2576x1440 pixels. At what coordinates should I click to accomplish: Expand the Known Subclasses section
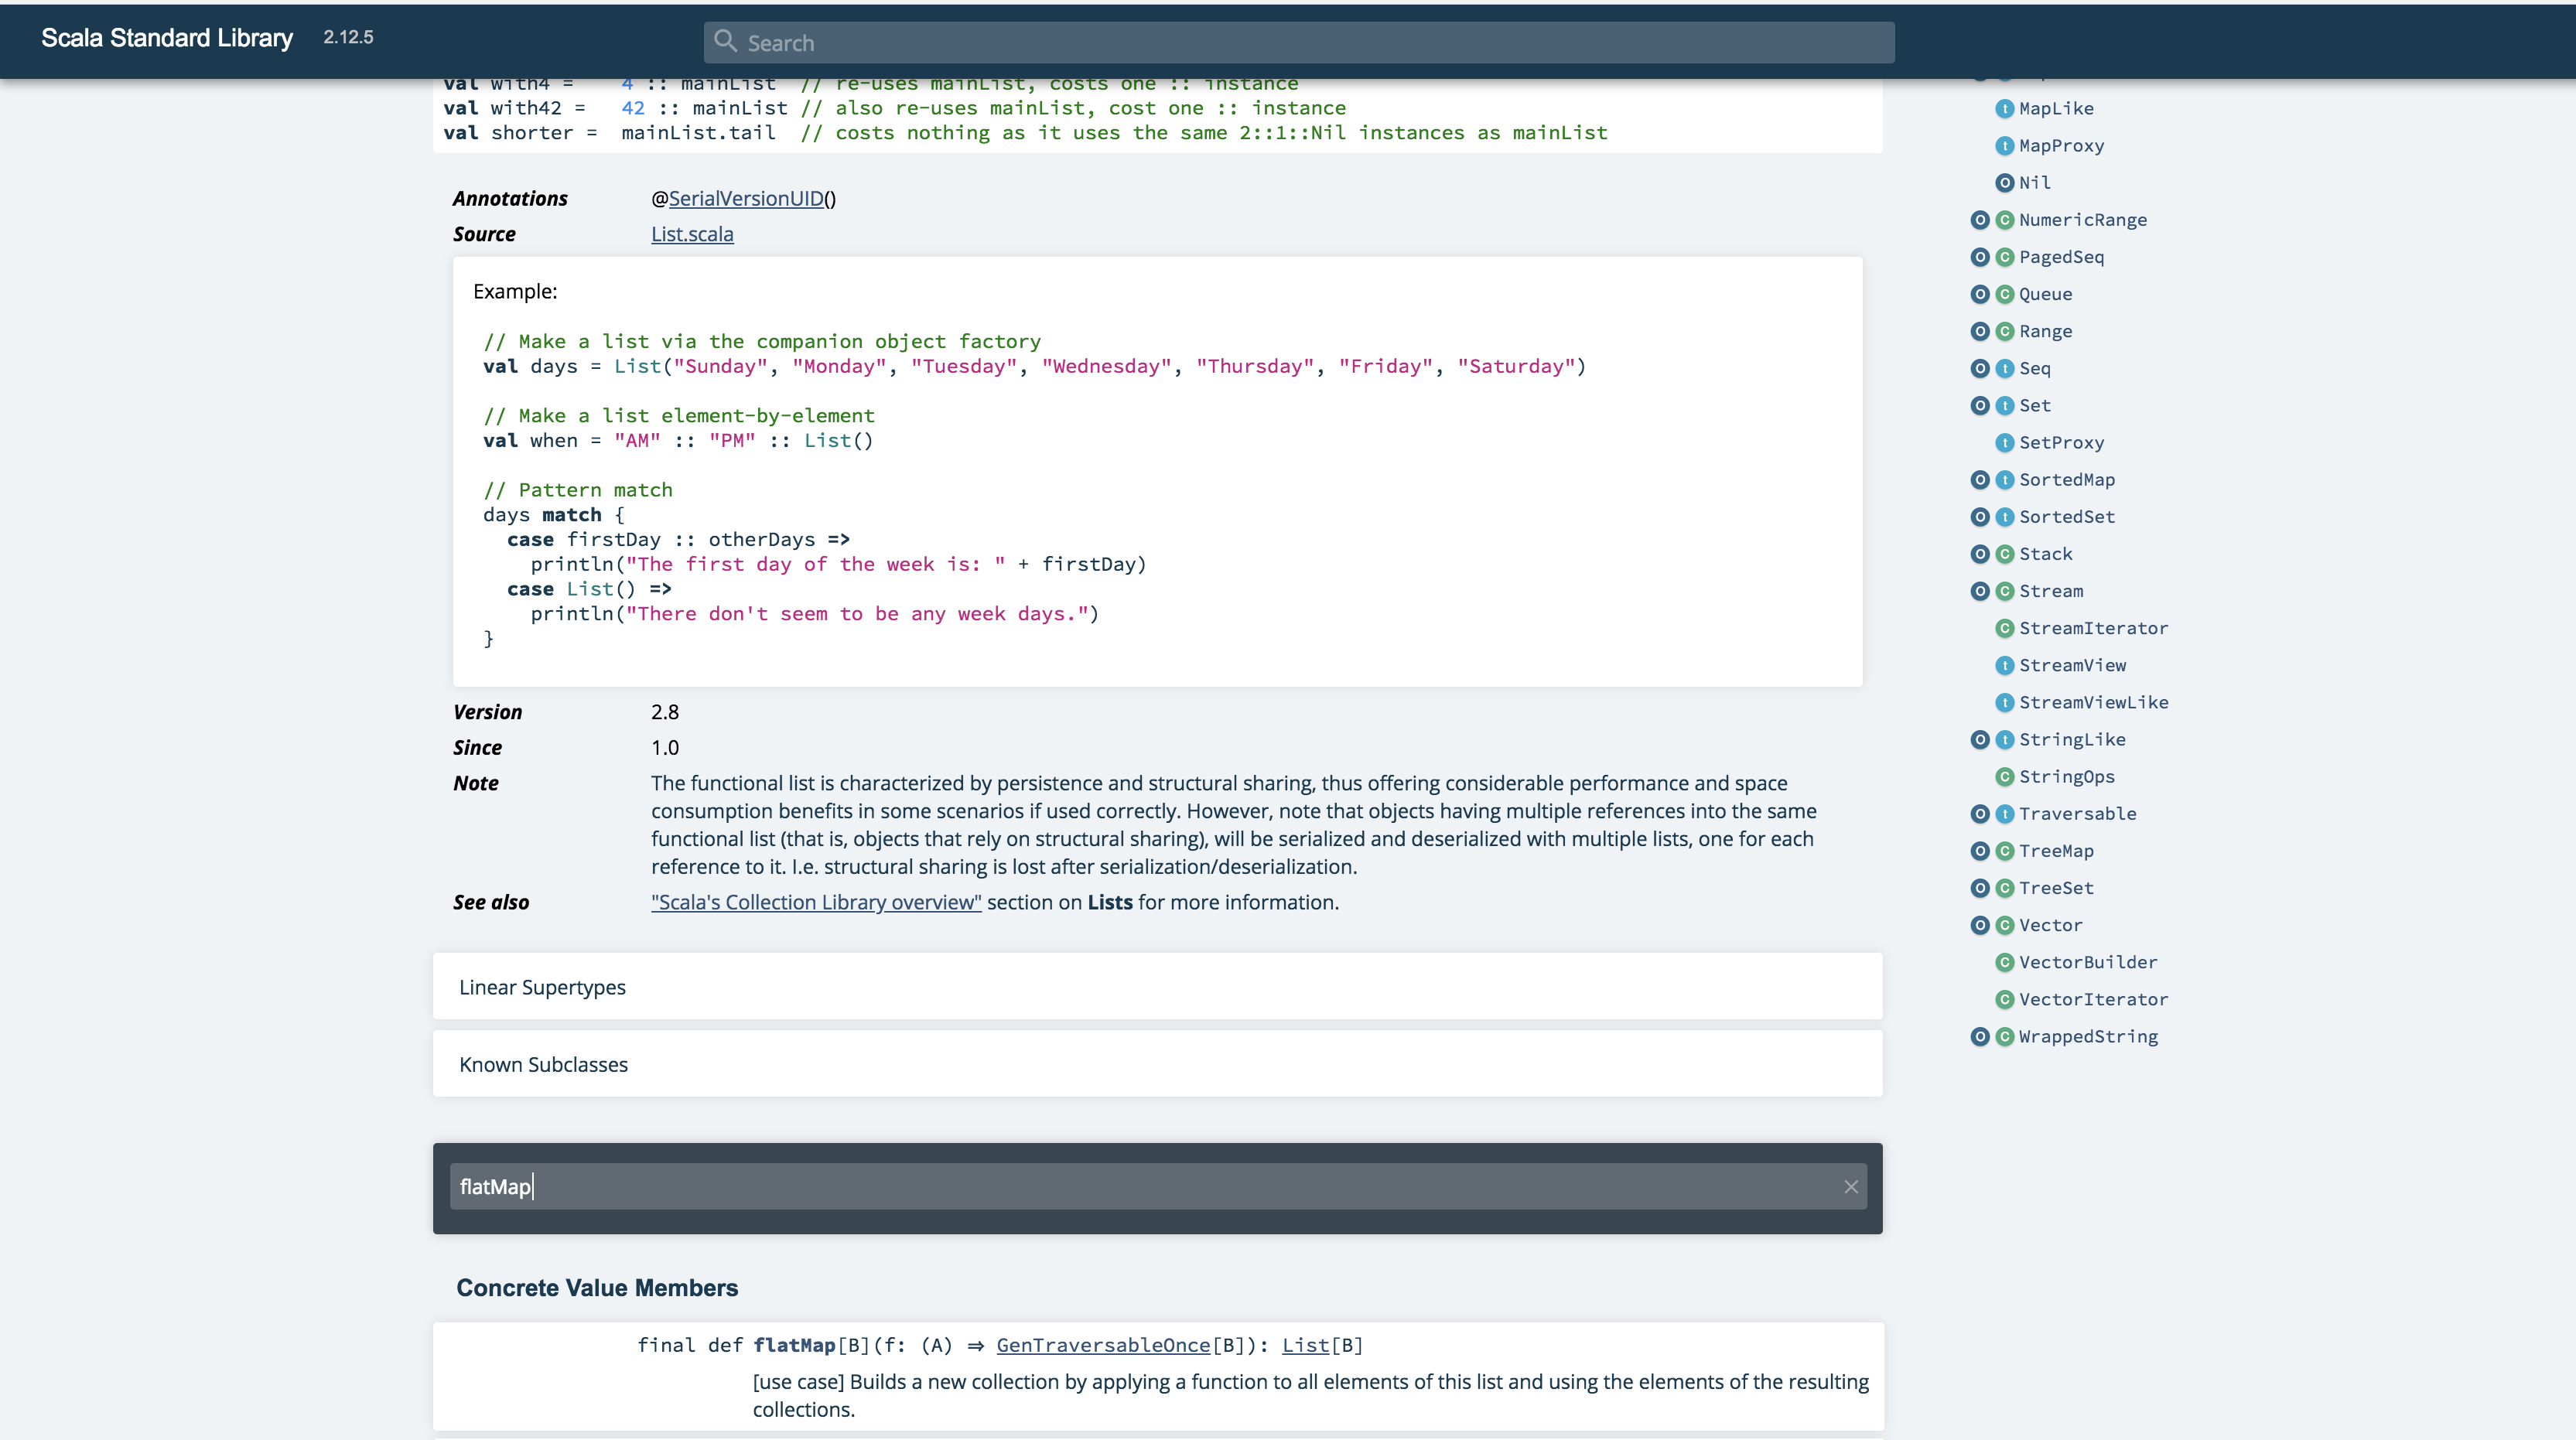click(543, 1064)
